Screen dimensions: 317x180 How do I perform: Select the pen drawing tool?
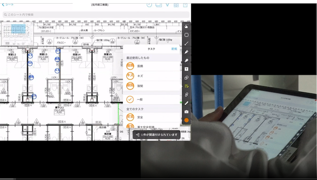pos(187,52)
